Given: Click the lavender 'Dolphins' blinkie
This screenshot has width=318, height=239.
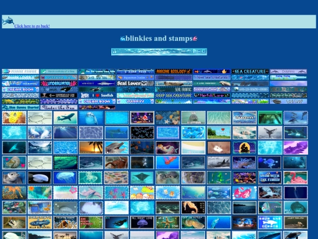Looking at the screenshot, I should [288, 71].
